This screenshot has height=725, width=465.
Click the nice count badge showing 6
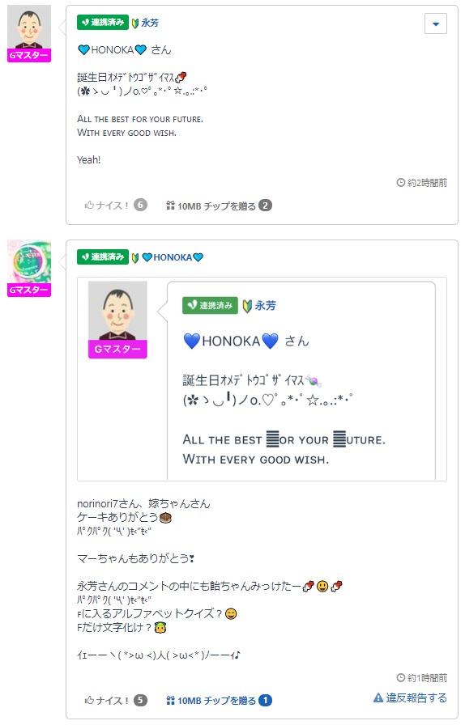click(140, 205)
